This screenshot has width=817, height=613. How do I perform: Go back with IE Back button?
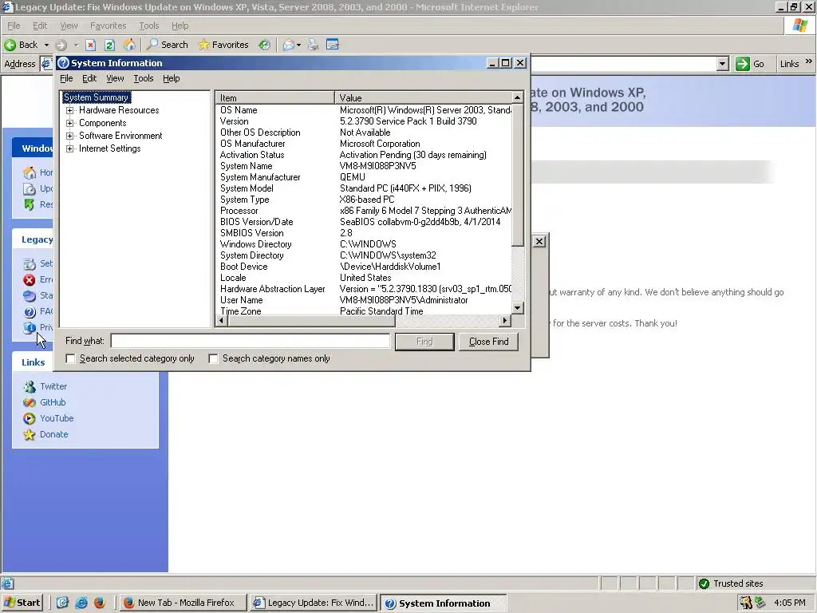point(21,45)
